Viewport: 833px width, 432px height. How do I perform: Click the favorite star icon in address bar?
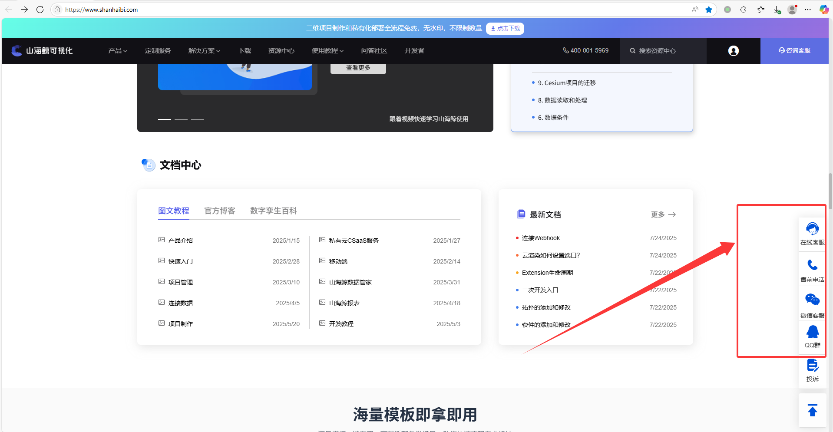click(x=709, y=10)
